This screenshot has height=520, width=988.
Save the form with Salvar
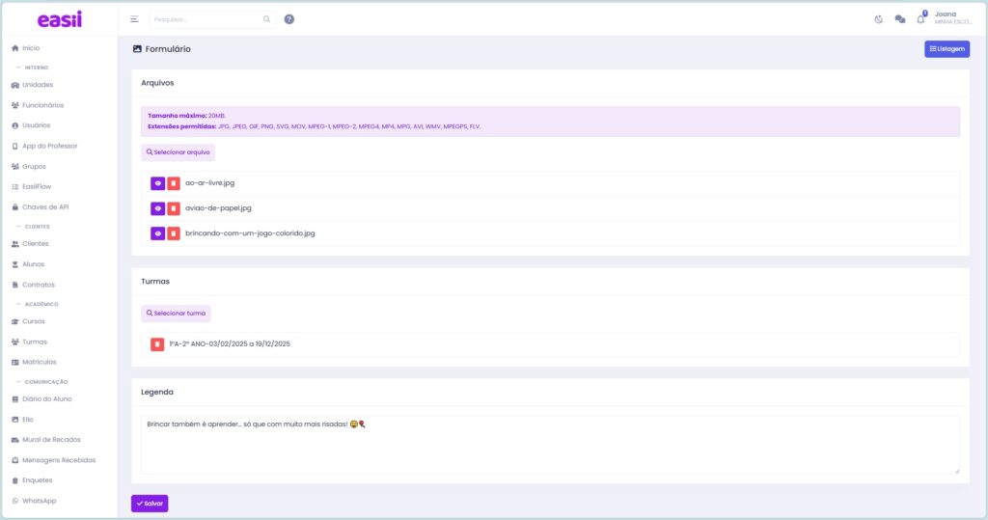[150, 504]
